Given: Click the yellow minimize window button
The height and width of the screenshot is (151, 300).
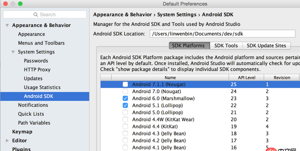Looking at the screenshot, I should pos(13,4).
